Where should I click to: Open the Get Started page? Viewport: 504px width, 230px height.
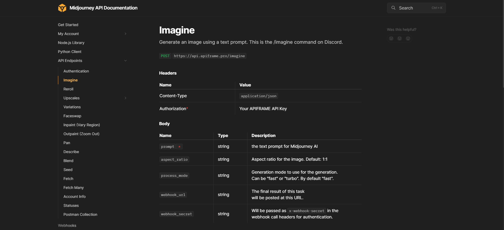68,25
